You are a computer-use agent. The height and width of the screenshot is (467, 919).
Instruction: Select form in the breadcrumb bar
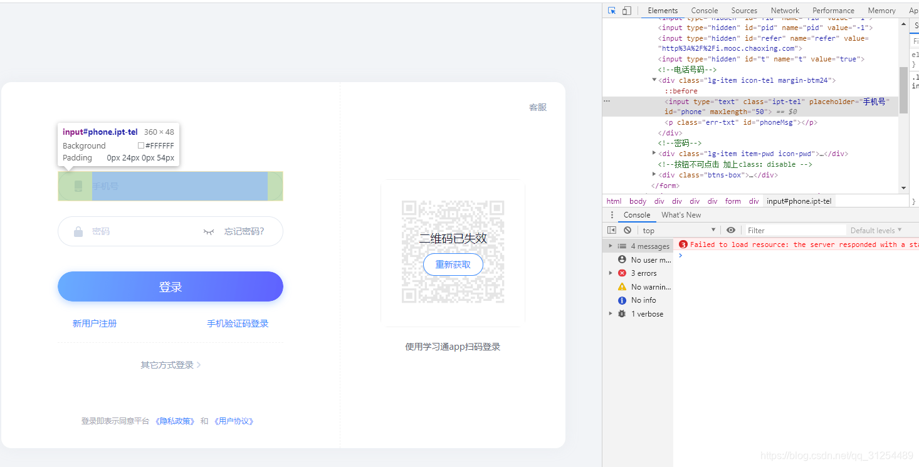pos(733,201)
